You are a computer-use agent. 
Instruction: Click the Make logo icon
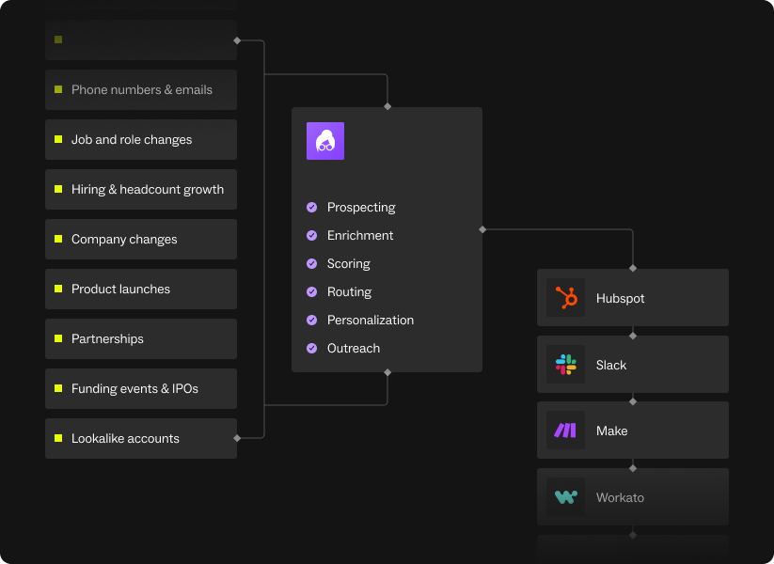coord(565,430)
